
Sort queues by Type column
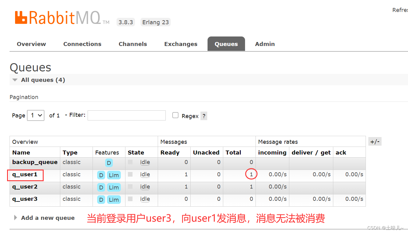(x=70, y=152)
